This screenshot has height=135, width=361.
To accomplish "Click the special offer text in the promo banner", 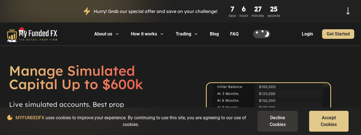I will tap(155, 11).
